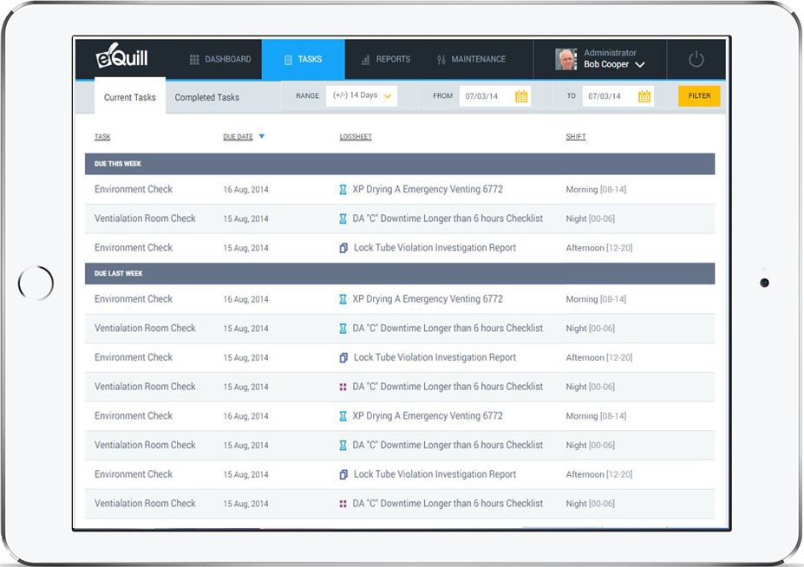The image size is (804, 567).
Task: Click the DUE THIS WEEK section header
Action: coord(400,164)
